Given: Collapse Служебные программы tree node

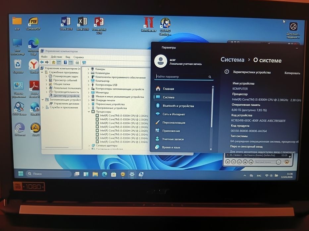Looking at the screenshot, I should (x=42, y=72).
